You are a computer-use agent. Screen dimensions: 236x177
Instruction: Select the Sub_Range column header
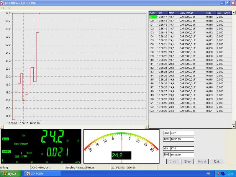coord(224,13)
